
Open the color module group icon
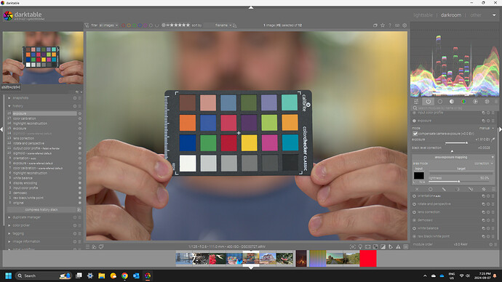[463, 102]
